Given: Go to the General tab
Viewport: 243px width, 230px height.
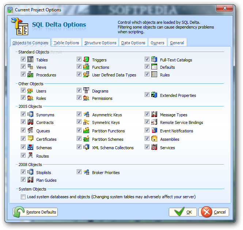Looking at the screenshot, I should [x=177, y=43].
